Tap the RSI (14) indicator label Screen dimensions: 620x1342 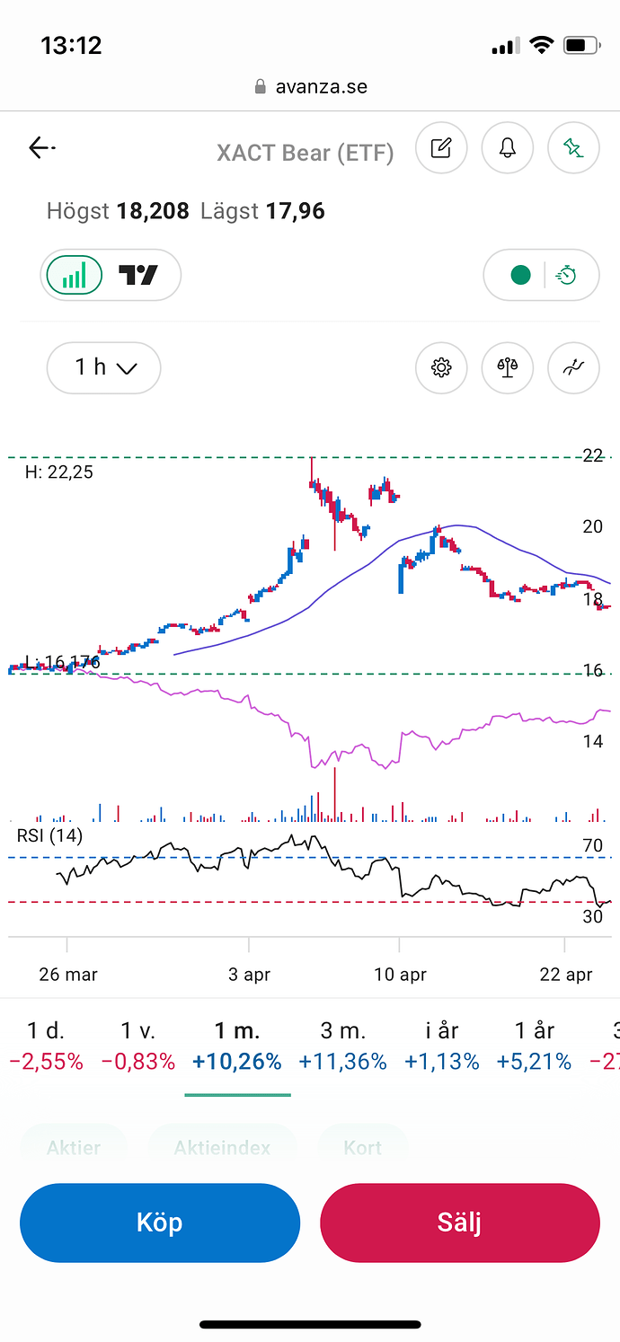click(x=49, y=836)
